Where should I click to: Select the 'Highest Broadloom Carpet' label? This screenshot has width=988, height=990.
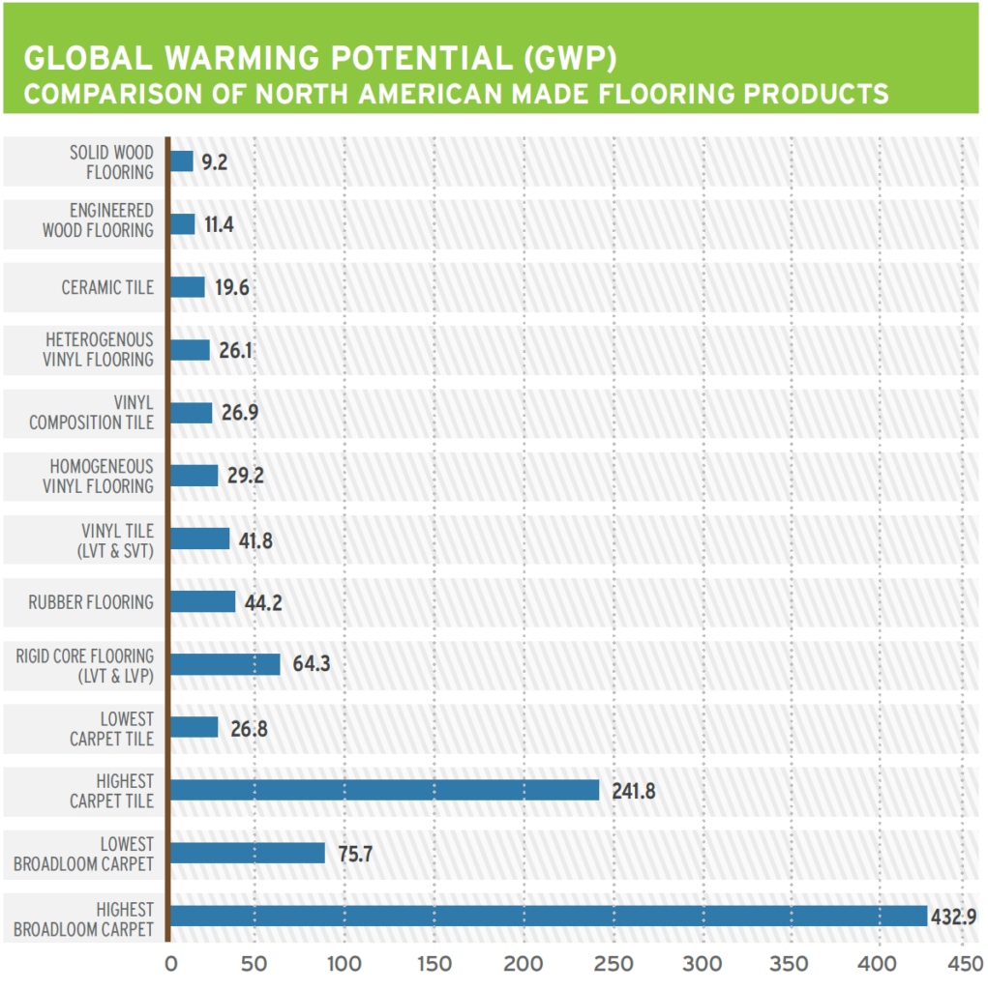(83, 919)
